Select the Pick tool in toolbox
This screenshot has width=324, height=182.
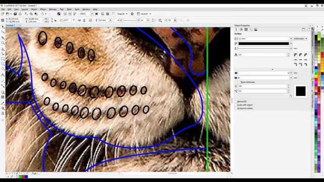(3, 27)
